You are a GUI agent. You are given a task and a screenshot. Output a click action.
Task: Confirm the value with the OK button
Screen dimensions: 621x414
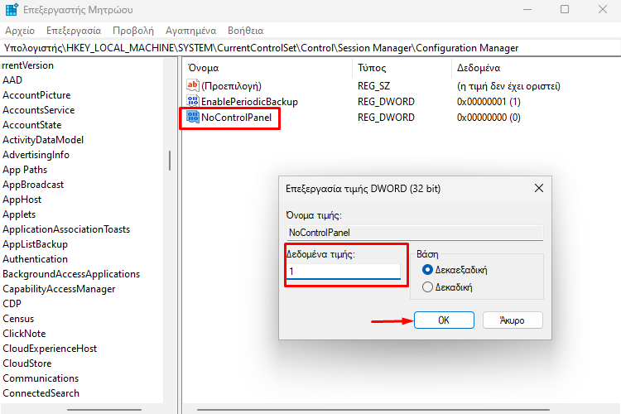coord(444,320)
